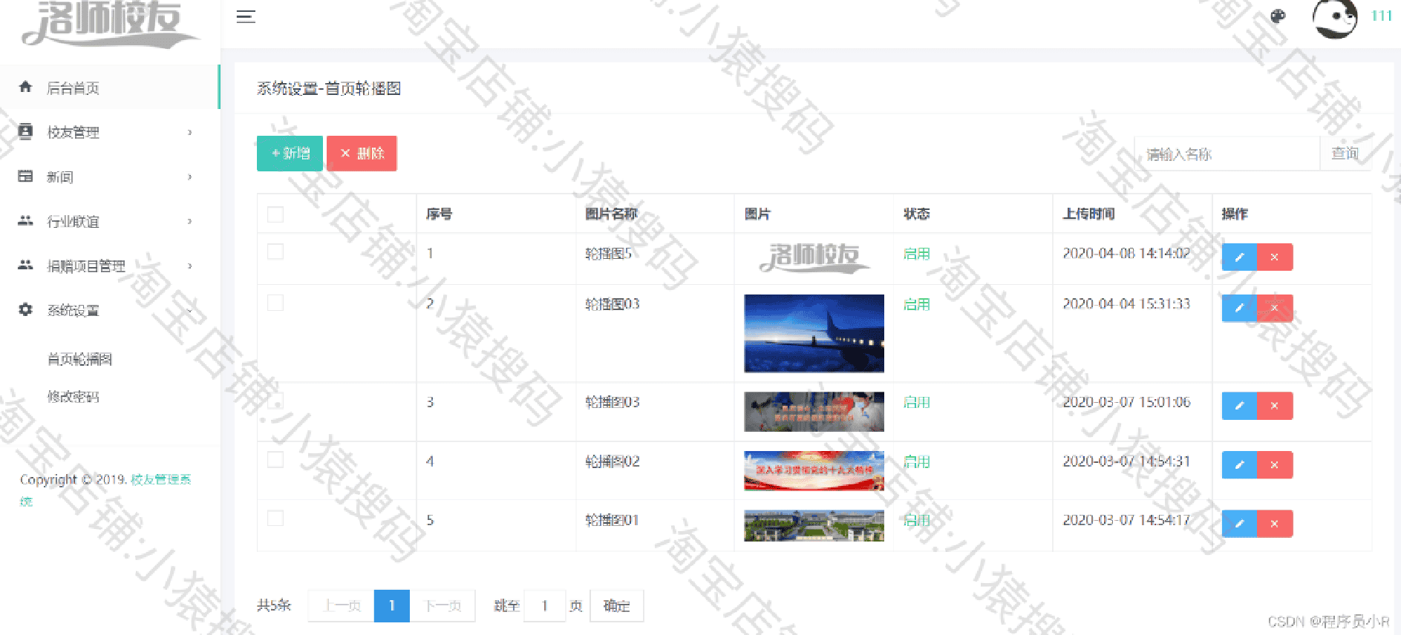Focus the page jump number field

pos(545,606)
